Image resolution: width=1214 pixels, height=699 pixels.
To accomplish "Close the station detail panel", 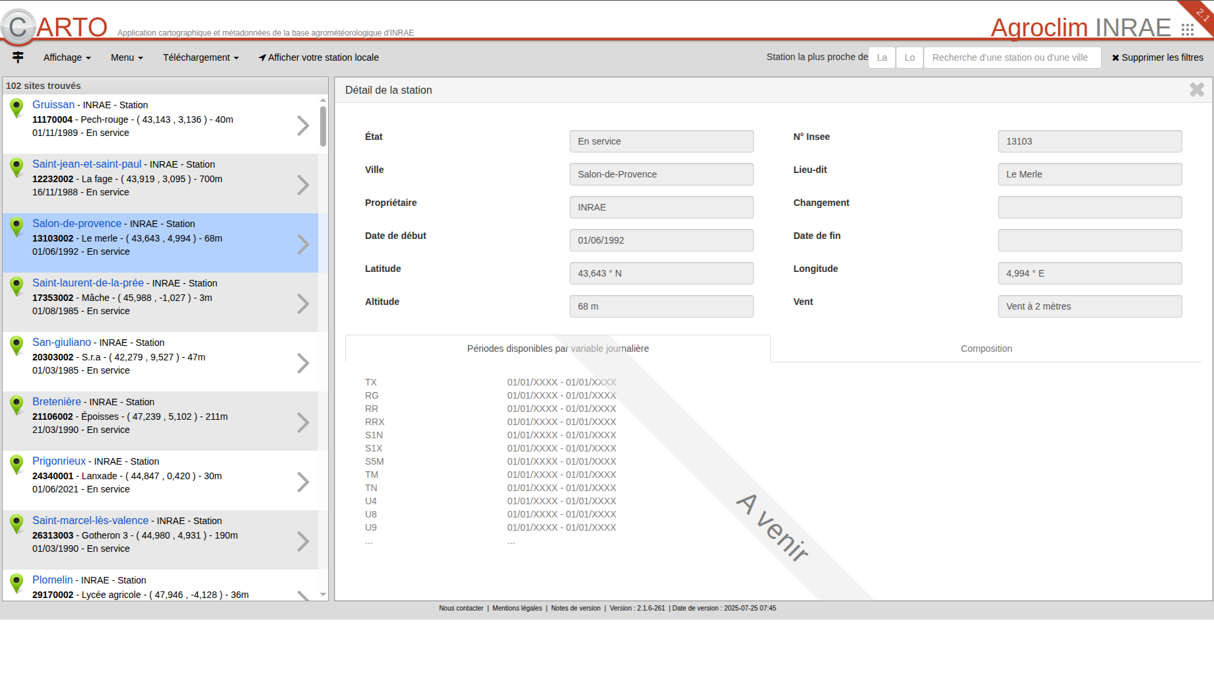I will point(1196,90).
